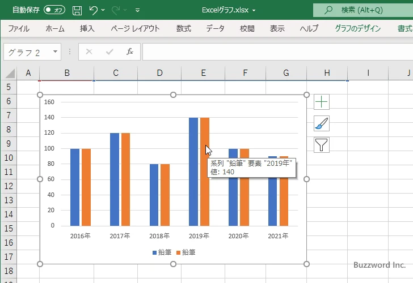Select column F header
This screenshot has width=413, height=283.
245,73
